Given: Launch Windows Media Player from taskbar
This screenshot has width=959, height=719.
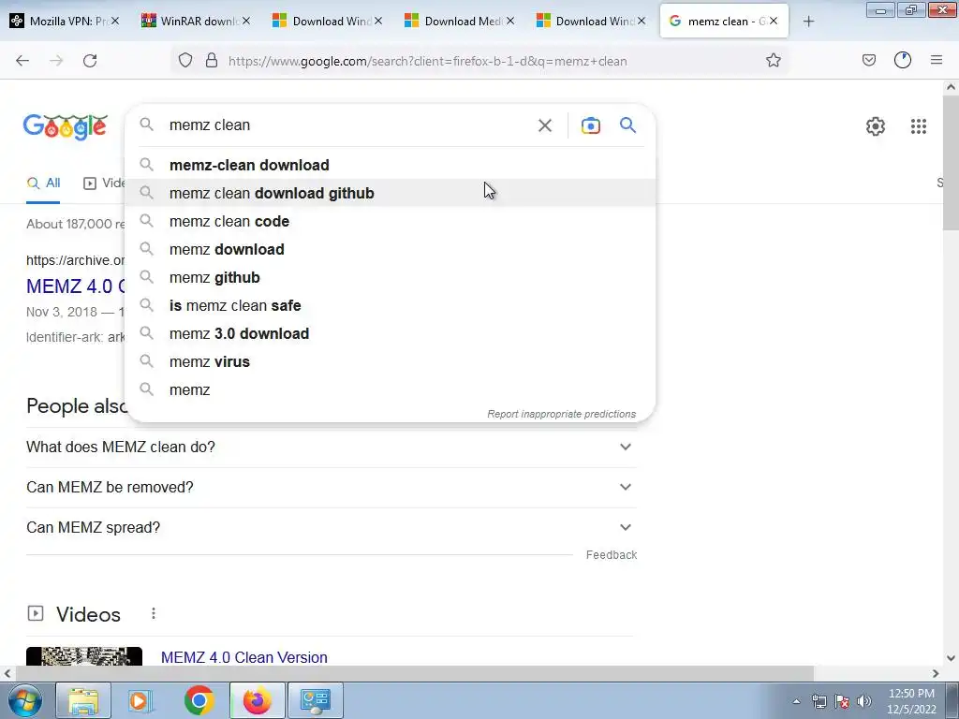Looking at the screenshot, I should pos(141,700).
